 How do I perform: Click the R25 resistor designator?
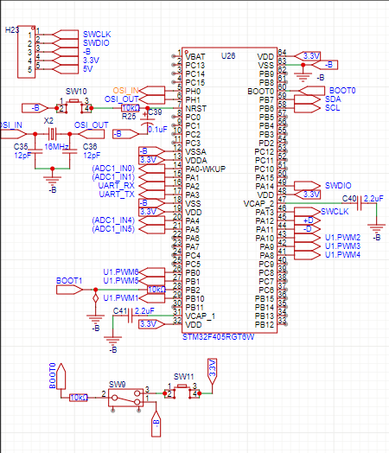129,117
